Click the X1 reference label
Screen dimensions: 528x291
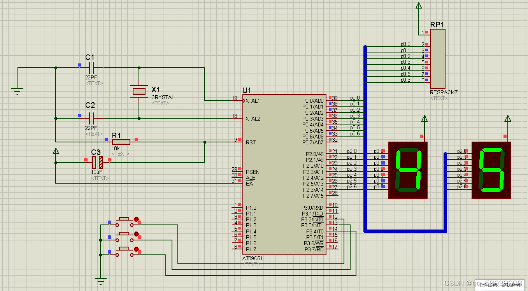(156, 89)
